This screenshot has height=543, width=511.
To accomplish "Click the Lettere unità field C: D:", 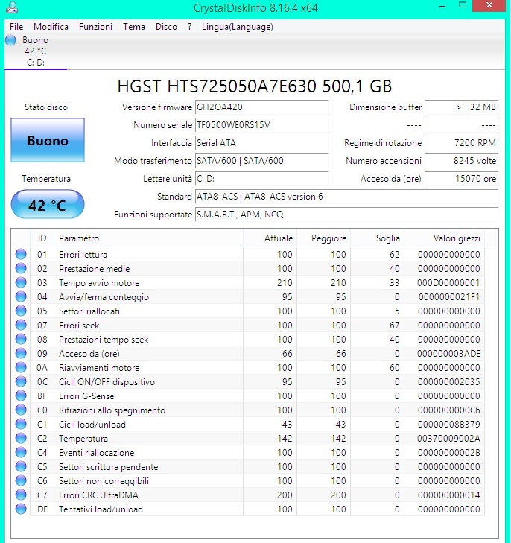I will pos(261,179).
